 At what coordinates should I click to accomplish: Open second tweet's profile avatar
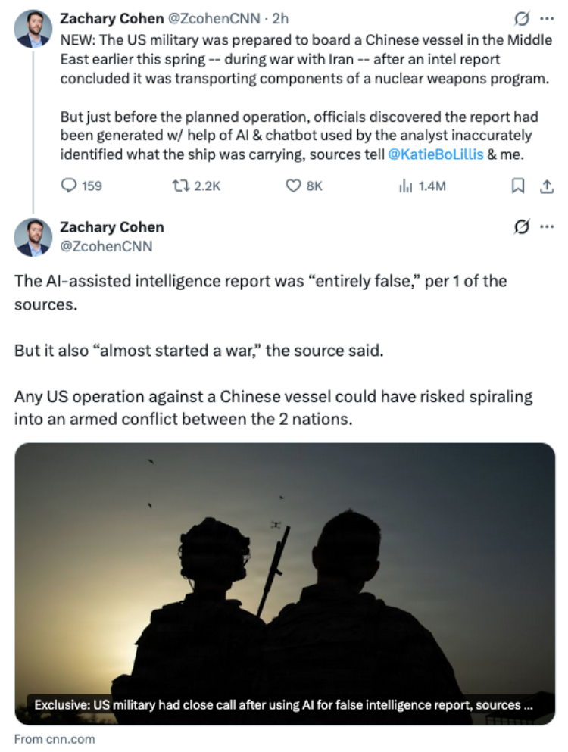pyautogui.click(x=33, y=237)
